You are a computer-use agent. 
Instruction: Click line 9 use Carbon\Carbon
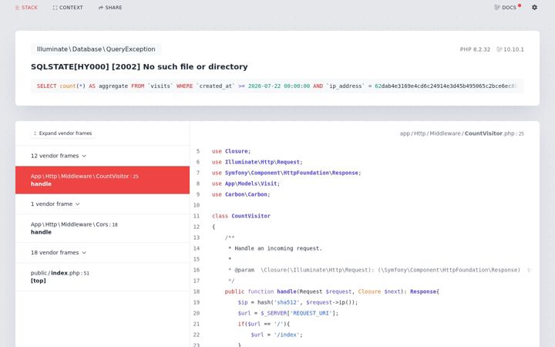point(240,194)
